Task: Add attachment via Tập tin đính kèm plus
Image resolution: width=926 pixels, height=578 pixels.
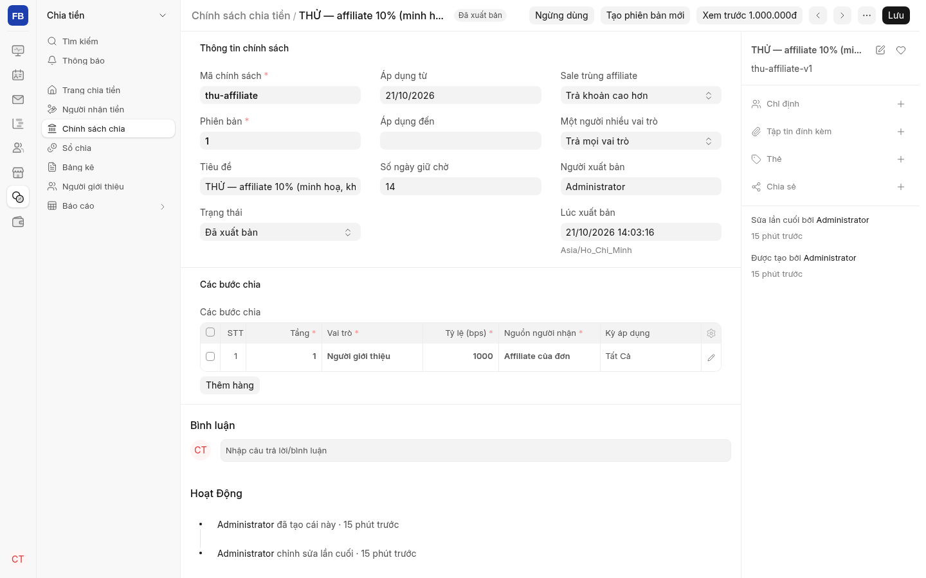Action: (901, 132)
